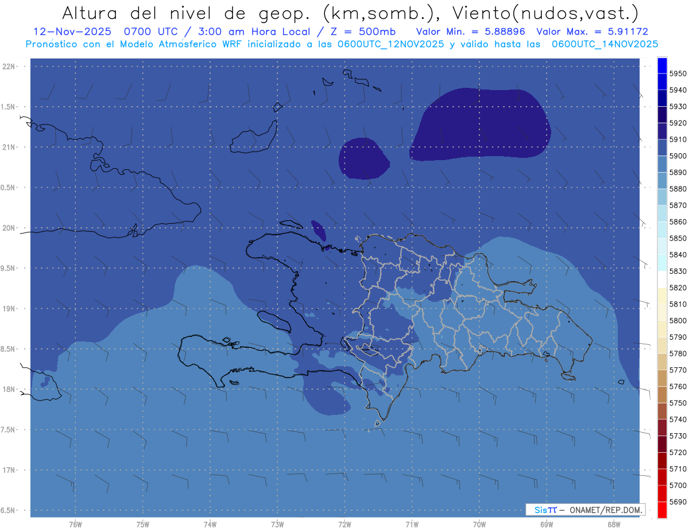The height and width of the screenshot is (532, 689).
Task: Click the "5800" color bar label
Action: 678,321
